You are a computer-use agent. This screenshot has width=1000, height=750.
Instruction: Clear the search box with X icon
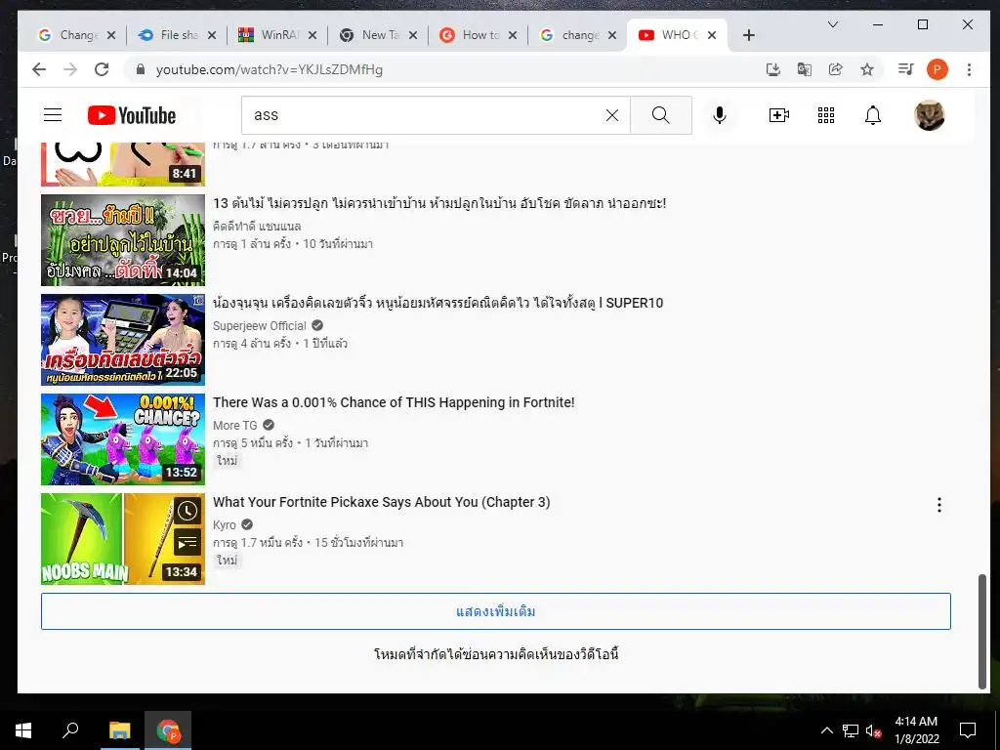point(612,115)
